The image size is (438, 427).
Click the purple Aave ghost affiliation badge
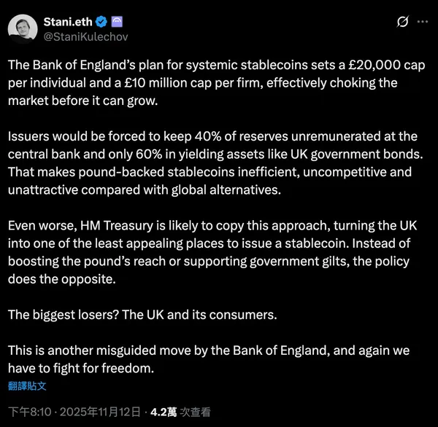pyautogui.click(x=120, y=20)
